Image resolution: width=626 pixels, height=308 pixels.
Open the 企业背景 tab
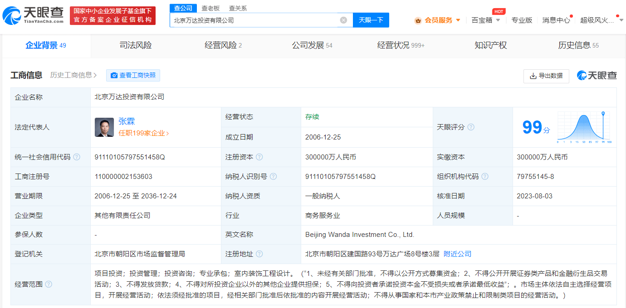[46, 45]
